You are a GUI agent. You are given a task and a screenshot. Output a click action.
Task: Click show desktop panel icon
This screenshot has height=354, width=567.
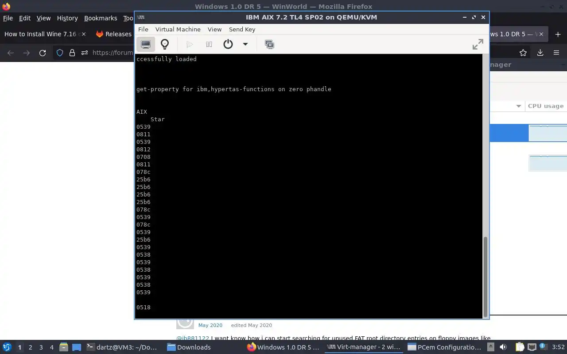[x=77, y=347]
